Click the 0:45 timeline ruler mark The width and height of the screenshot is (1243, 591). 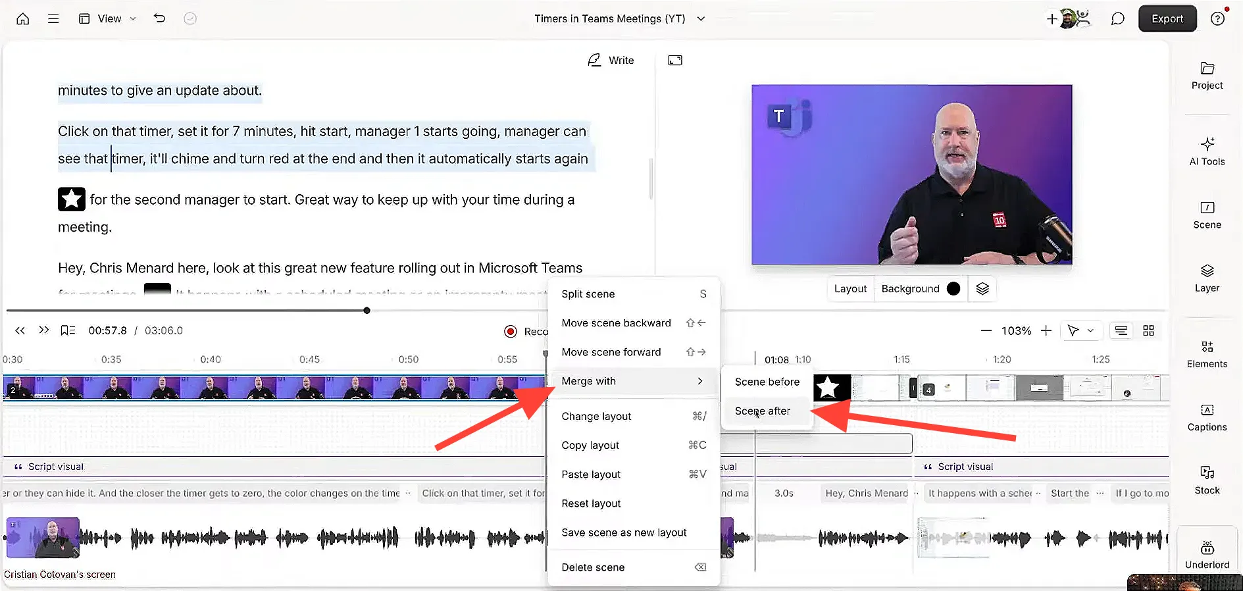tap(309, 359)
